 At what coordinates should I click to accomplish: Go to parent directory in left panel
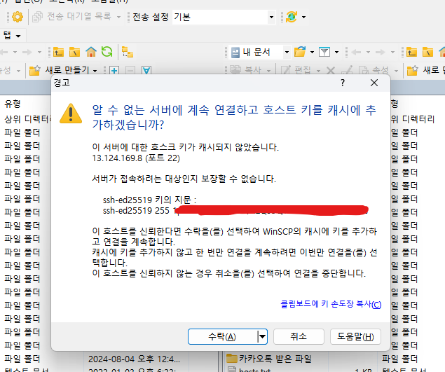(58, 52)
